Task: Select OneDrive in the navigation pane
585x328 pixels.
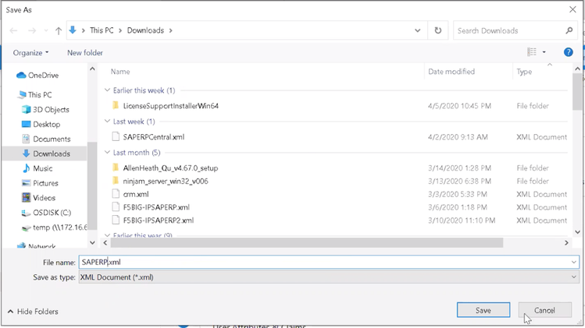Action: (x=37, y=76)
